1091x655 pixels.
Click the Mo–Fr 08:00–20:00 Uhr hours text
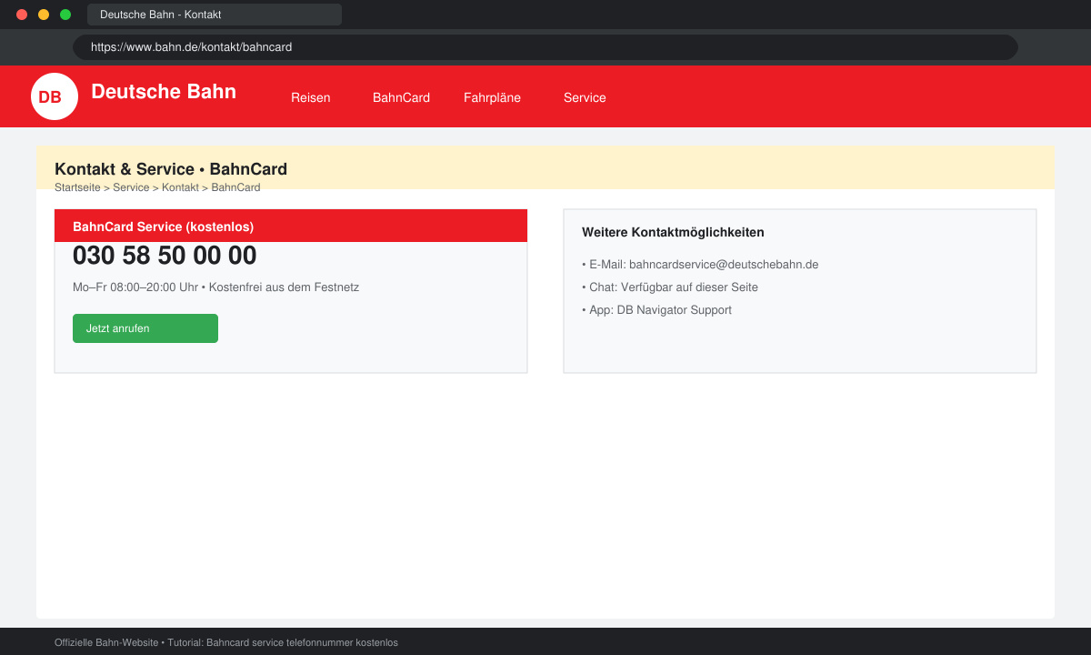[215, 287]
